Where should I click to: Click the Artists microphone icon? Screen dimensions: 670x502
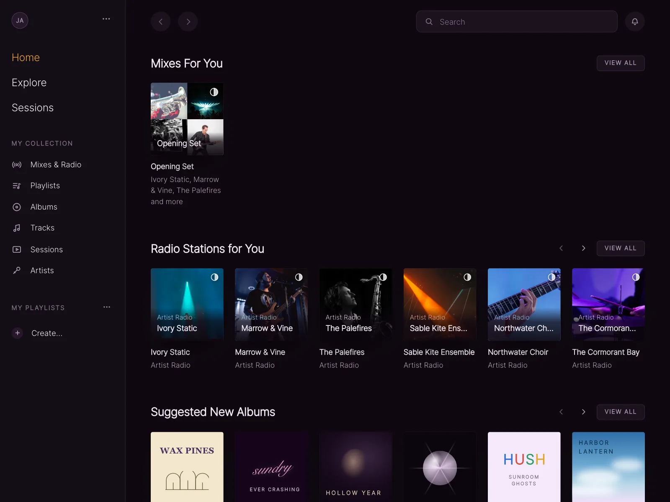(x=17, y=271)
